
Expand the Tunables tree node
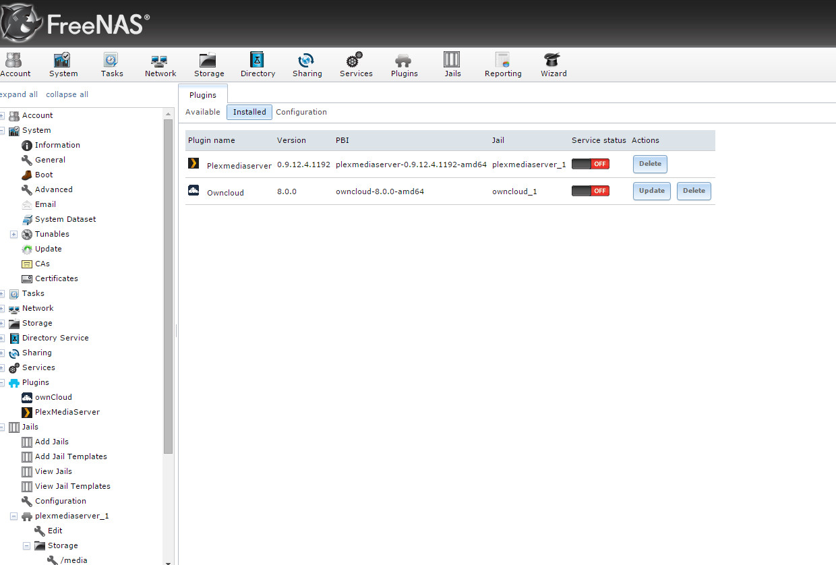click(x=13, y=234)
